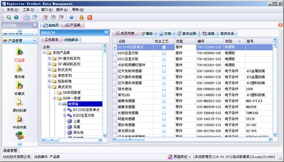Toggle 包含工艺 checkbox for 红外发射传感器 row
The height and width of the screenshot is (162, 284).
coord(164,71)
